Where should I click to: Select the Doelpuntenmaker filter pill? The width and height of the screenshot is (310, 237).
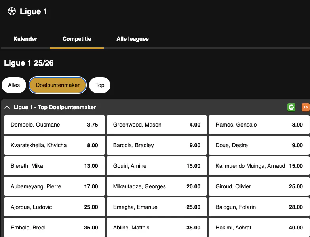point(57,85)
